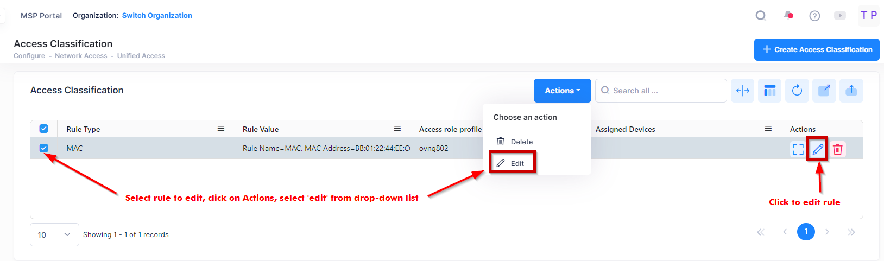The image size is (884, 261).
Task: Click the red trash icon in MAC row
Action: tap(838, 149)
